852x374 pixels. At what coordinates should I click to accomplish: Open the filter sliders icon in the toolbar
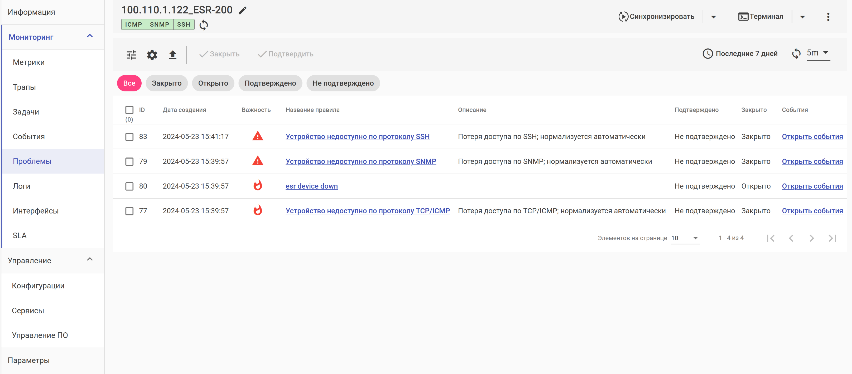pyautogui.click(x=131, y=55)
